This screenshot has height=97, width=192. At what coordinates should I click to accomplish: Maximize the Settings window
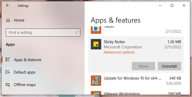[172, 5]
